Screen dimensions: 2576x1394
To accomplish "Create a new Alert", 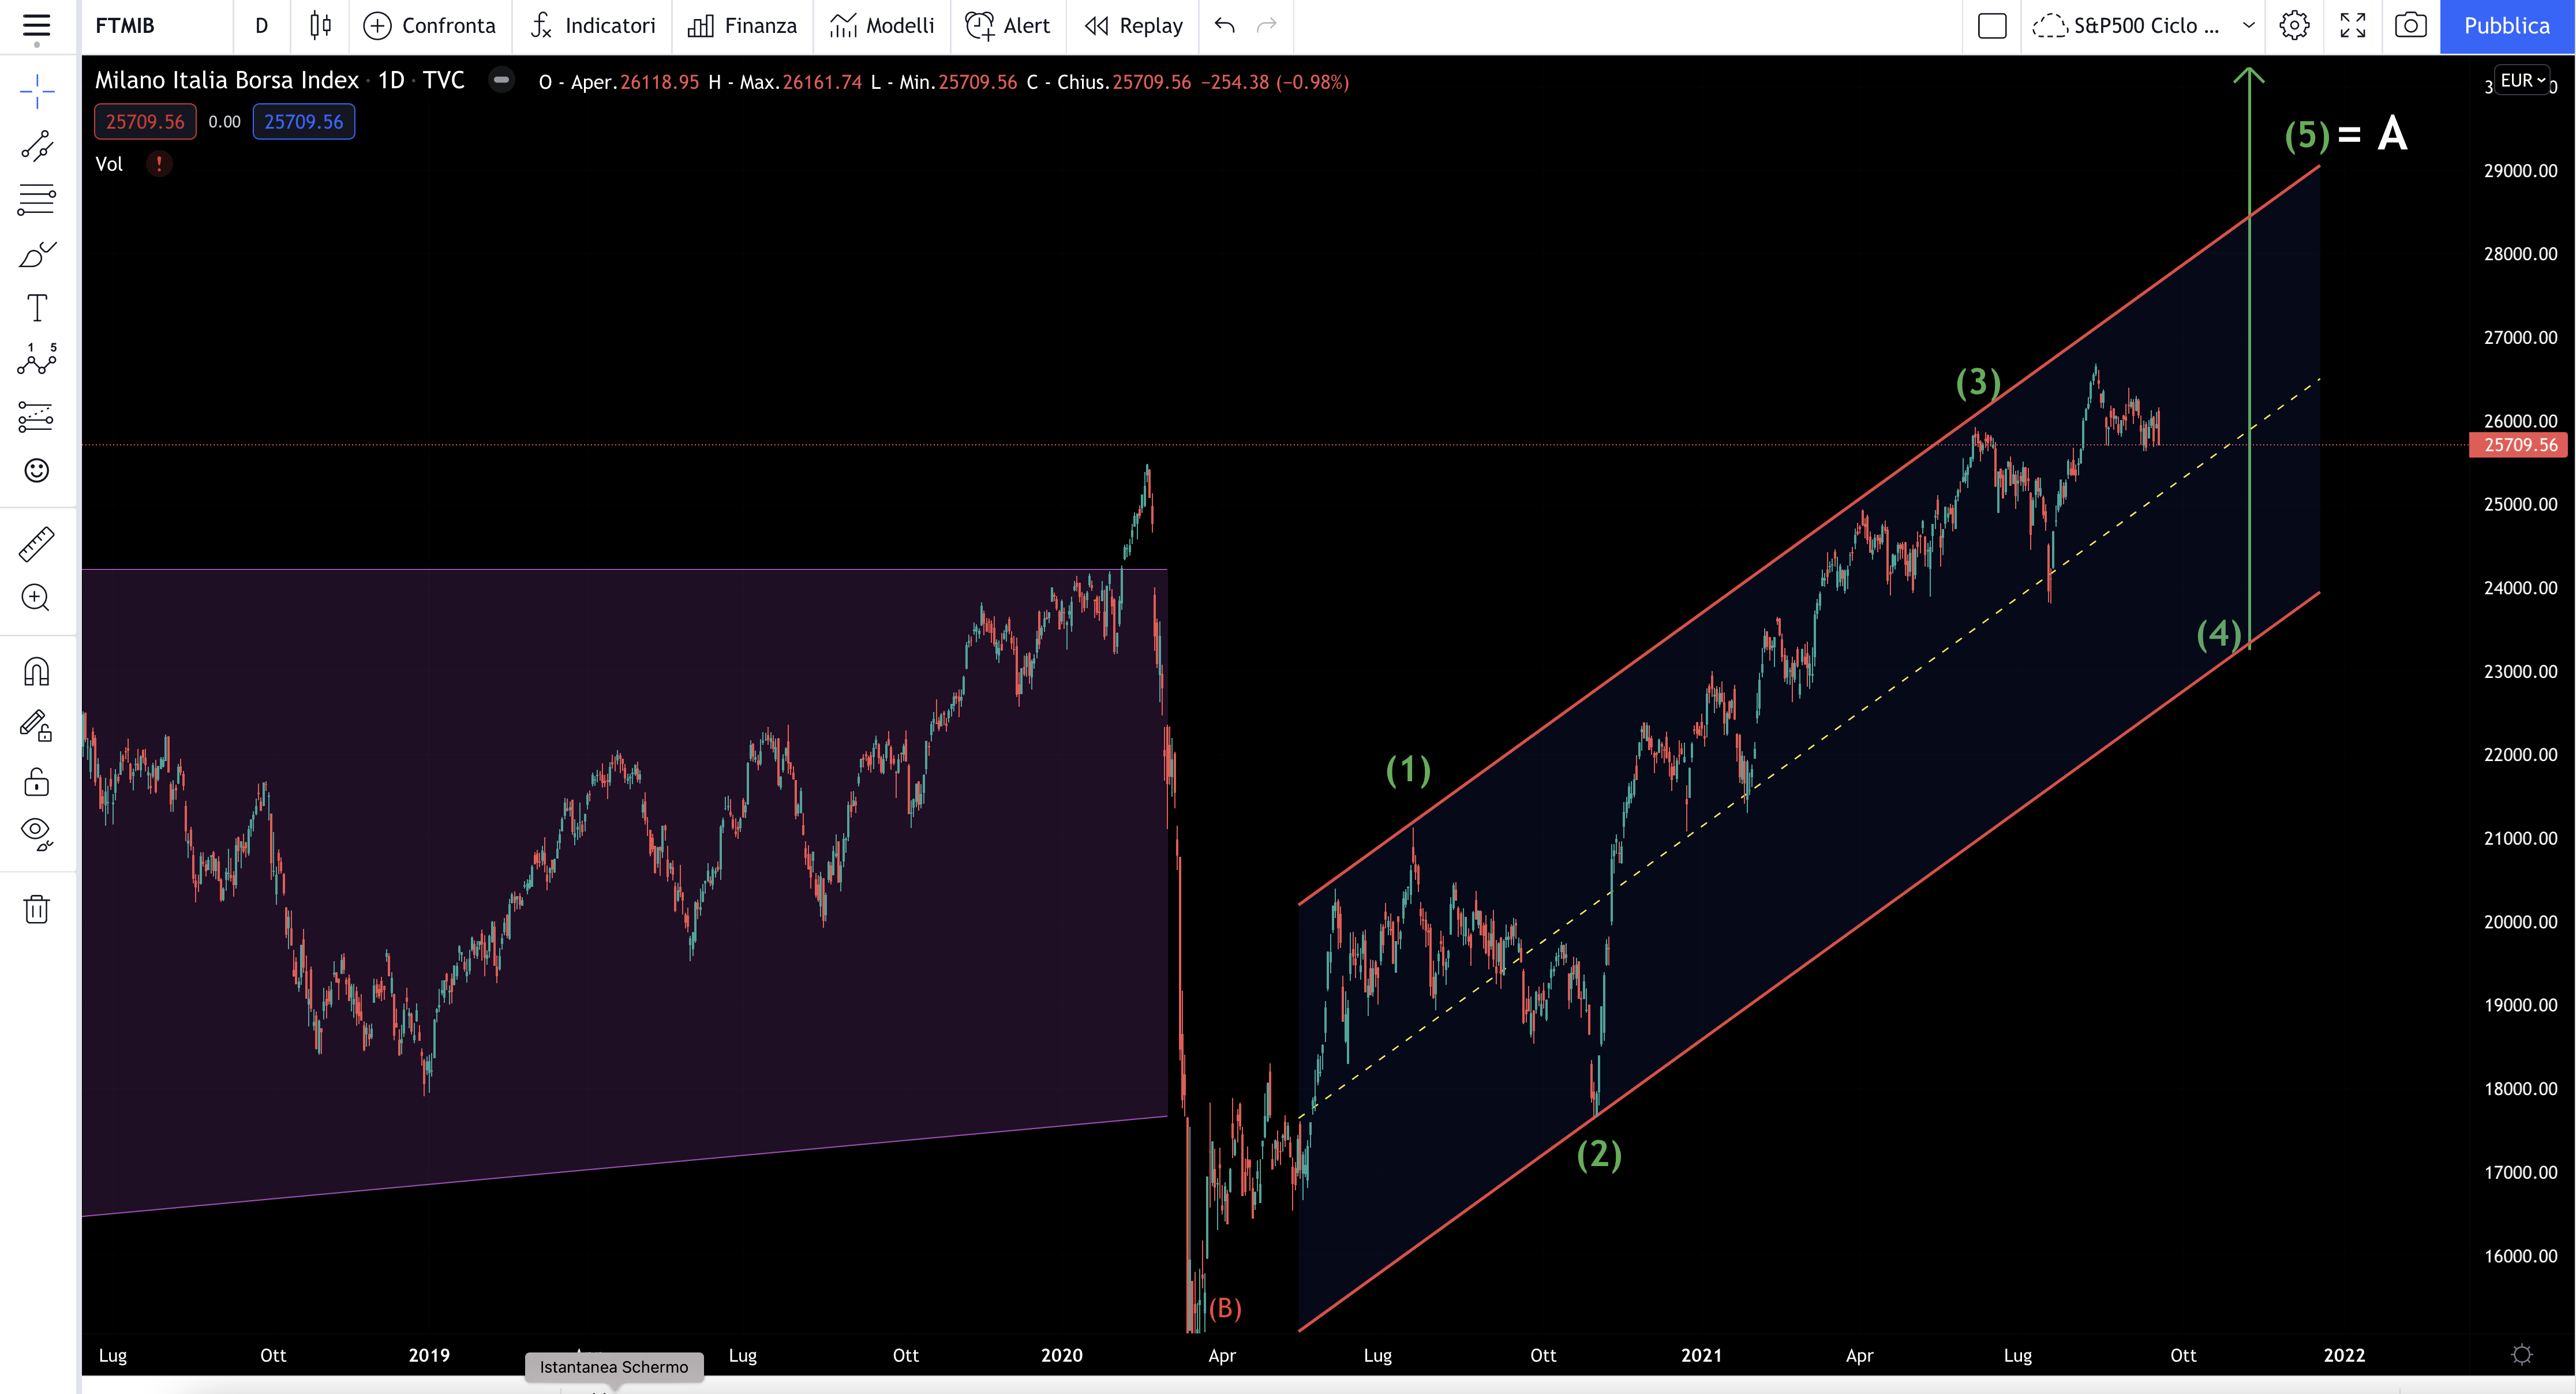I will click(x=1008, y=26).
